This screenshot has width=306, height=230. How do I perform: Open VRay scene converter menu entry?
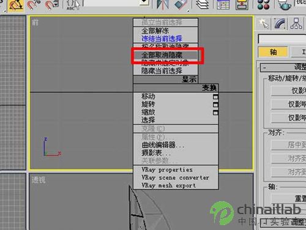175,177
